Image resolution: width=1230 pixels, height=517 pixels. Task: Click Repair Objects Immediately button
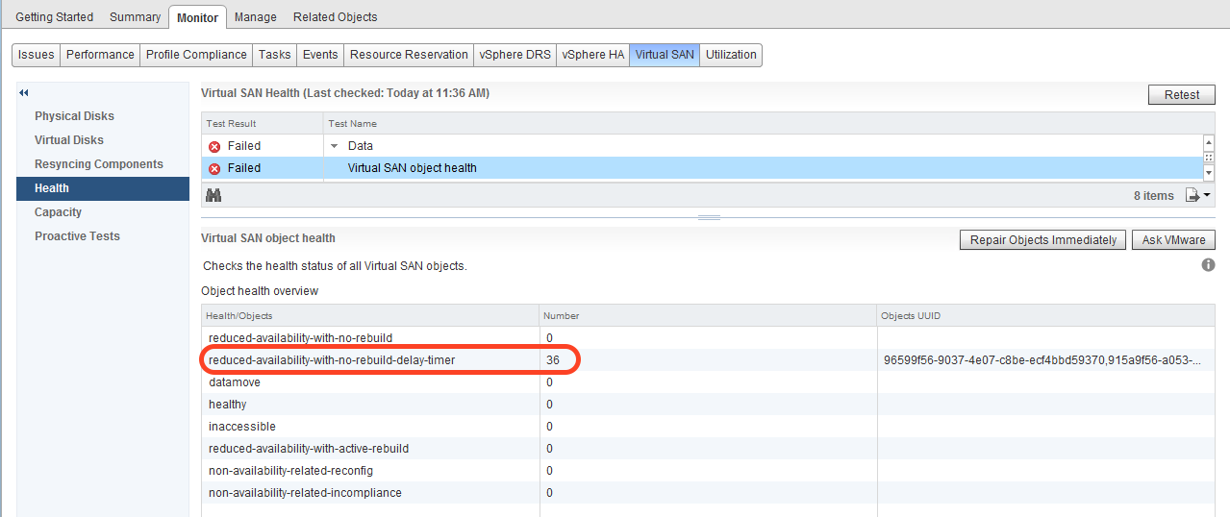tap(1042, 240)
